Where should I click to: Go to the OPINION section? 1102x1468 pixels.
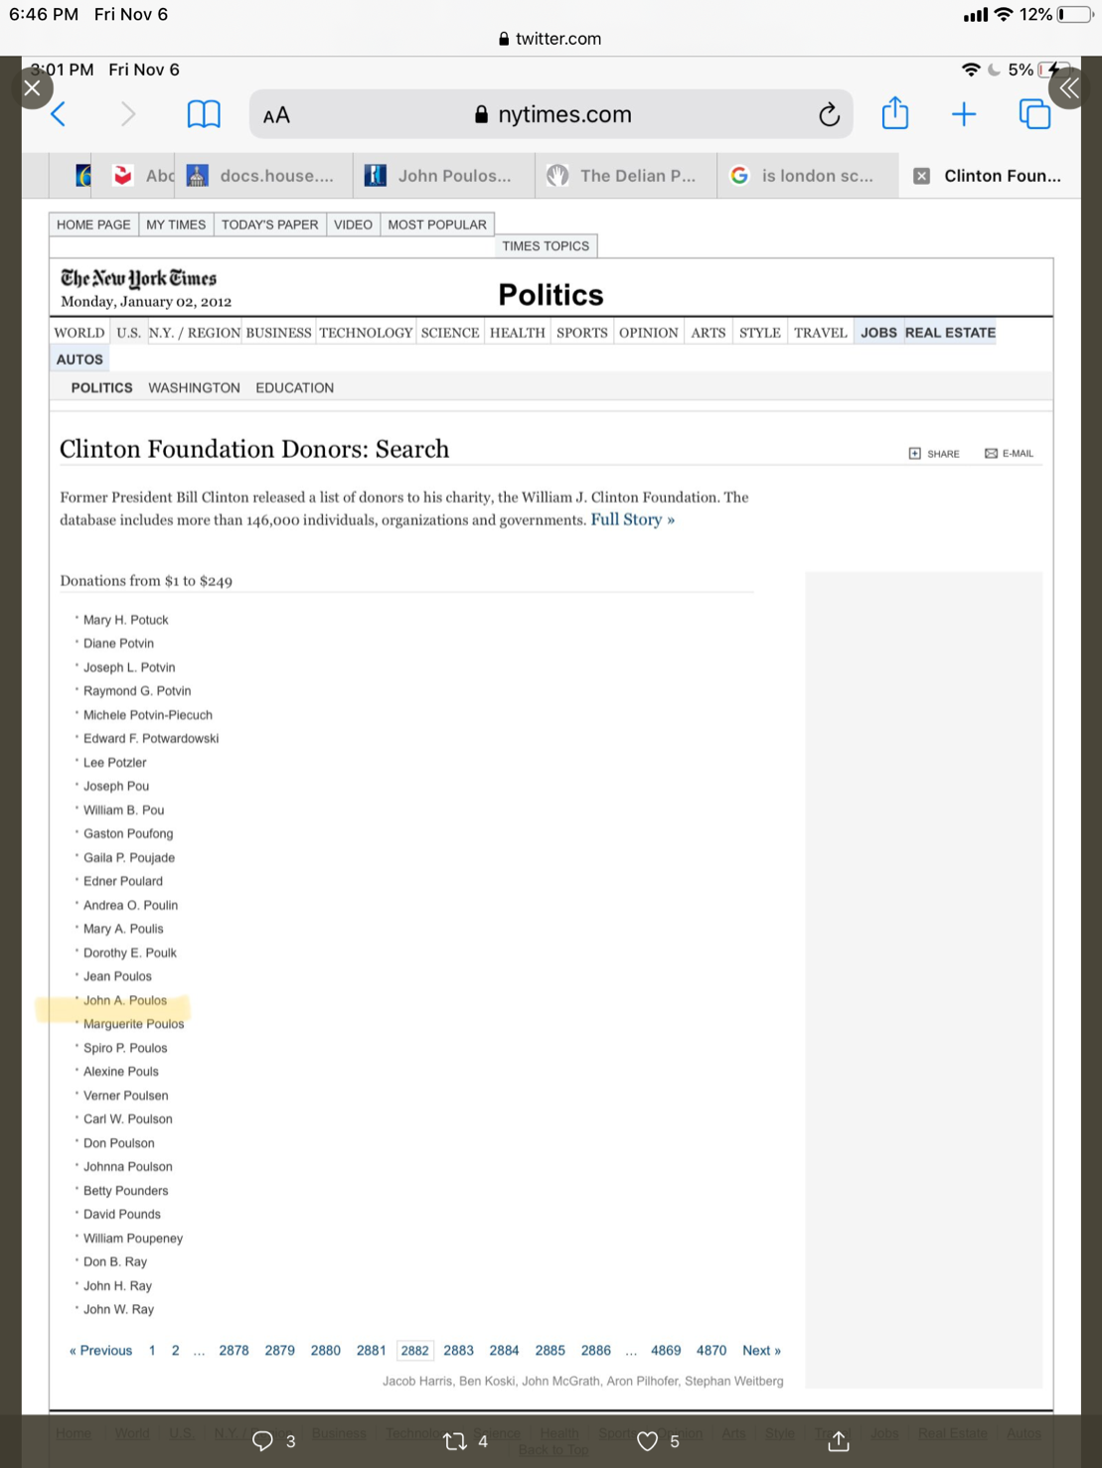[x=649, y=333]
